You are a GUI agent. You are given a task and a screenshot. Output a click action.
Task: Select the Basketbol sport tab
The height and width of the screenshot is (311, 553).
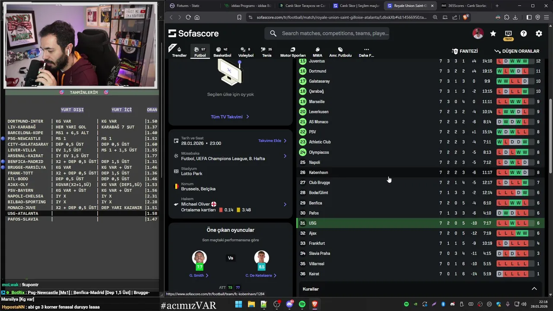point(222,52)
